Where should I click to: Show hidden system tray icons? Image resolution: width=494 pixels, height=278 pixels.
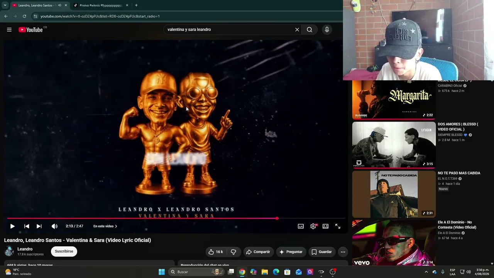[x=426, y=272]
